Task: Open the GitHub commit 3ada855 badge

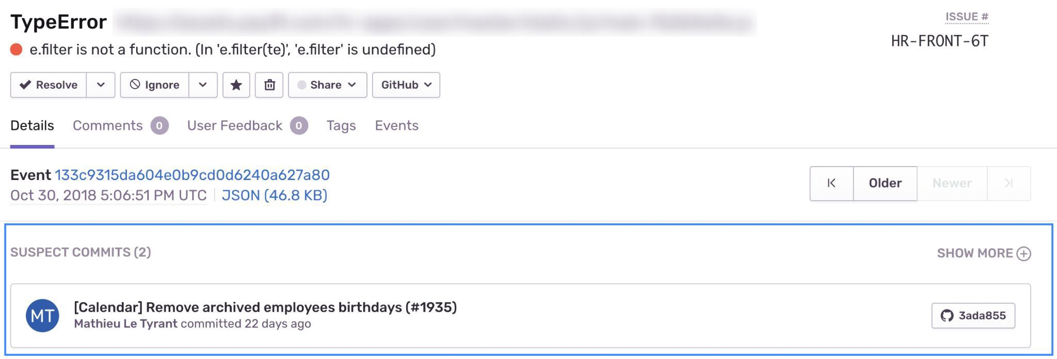Action: 973,316
